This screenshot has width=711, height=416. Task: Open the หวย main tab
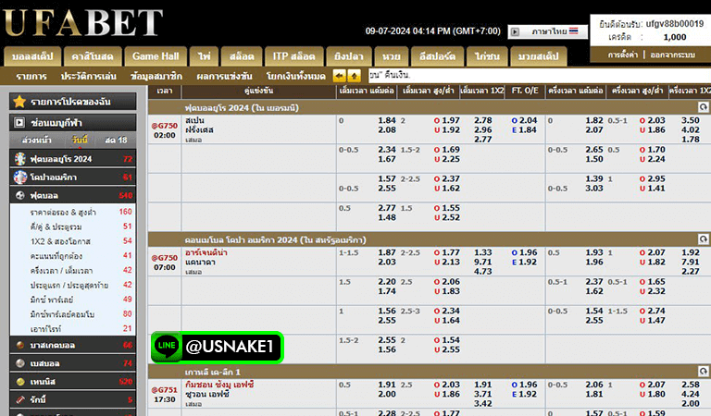tap(392, 56)
